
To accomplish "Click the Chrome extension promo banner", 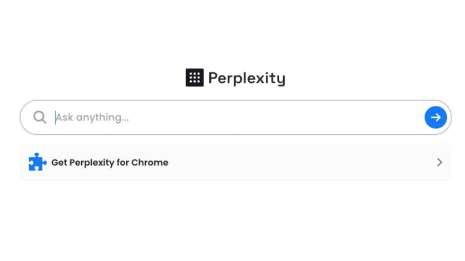I will pyautogui.click(x=236, y=162).
